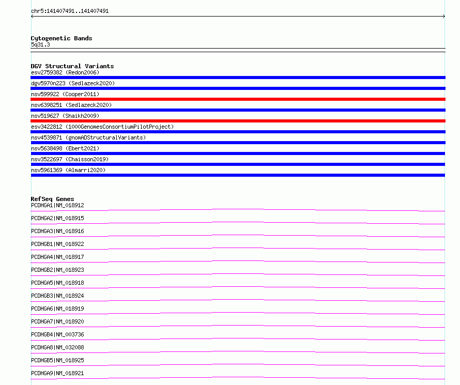This screenshot has height=385, width=460.
Task: Open gene PCDHGA2|NM_018915
Action: pos(57,218)
